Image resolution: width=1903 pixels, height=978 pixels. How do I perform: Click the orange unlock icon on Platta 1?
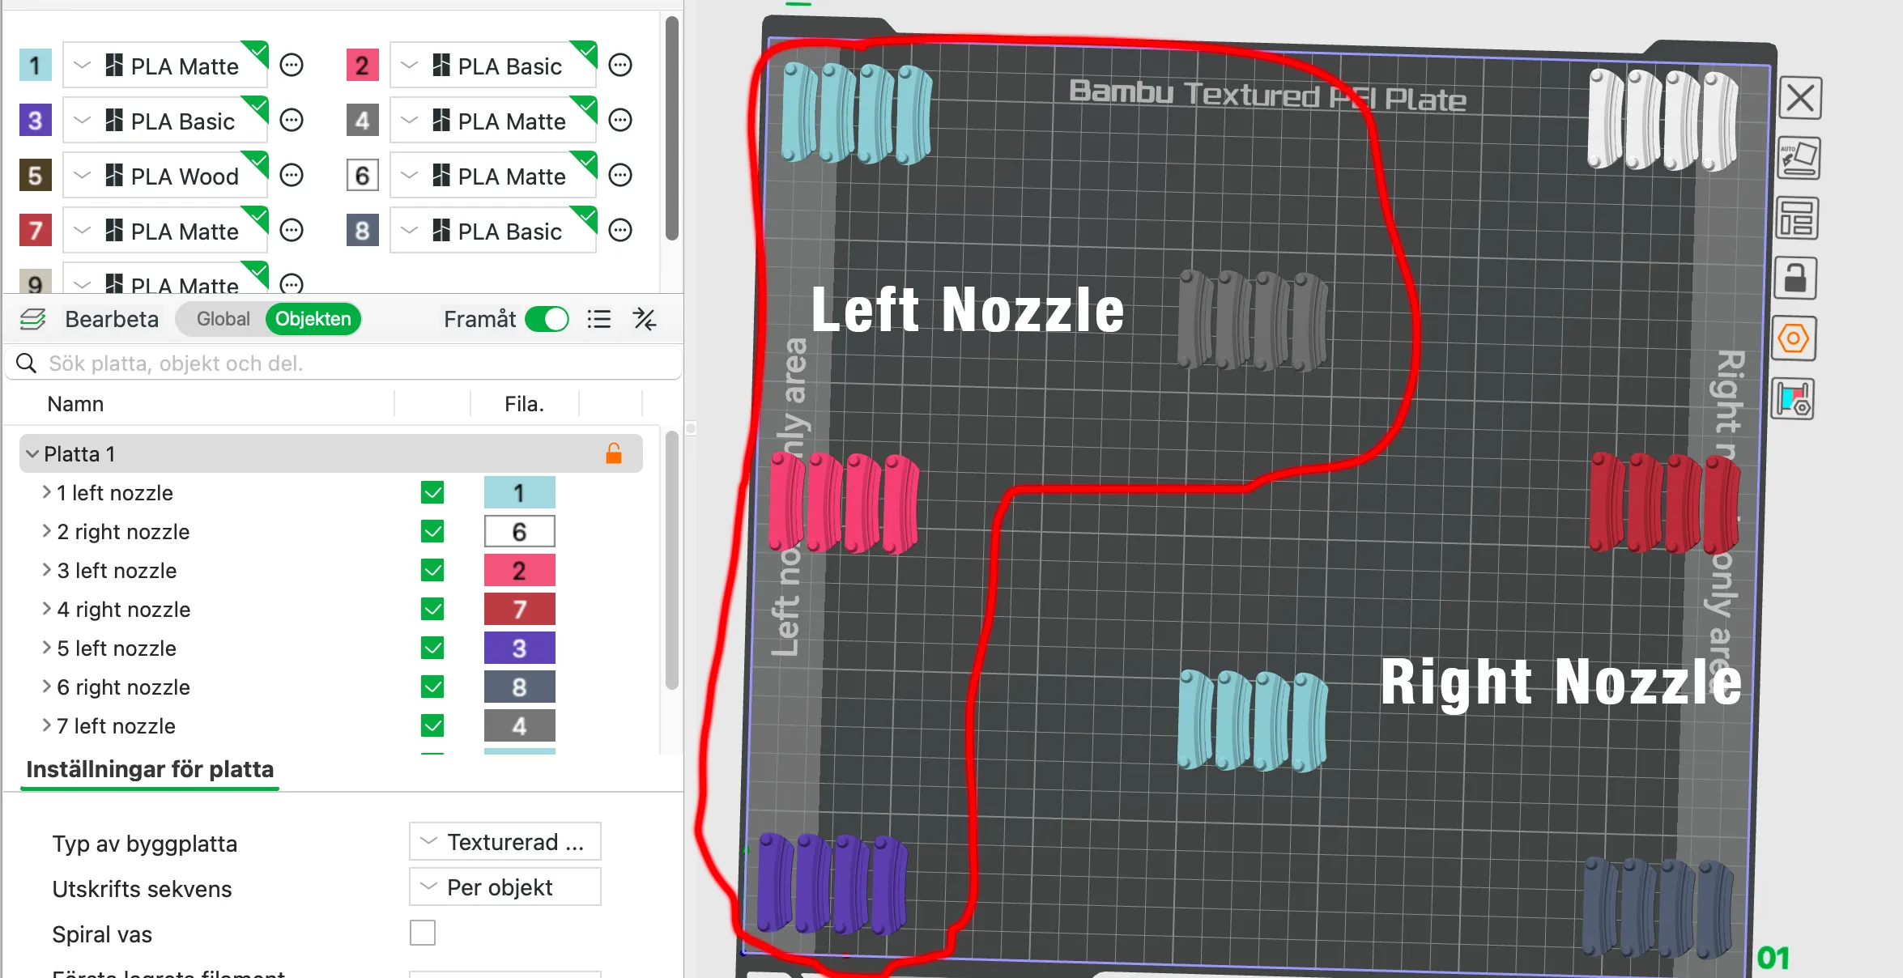[x=614, y=454]
